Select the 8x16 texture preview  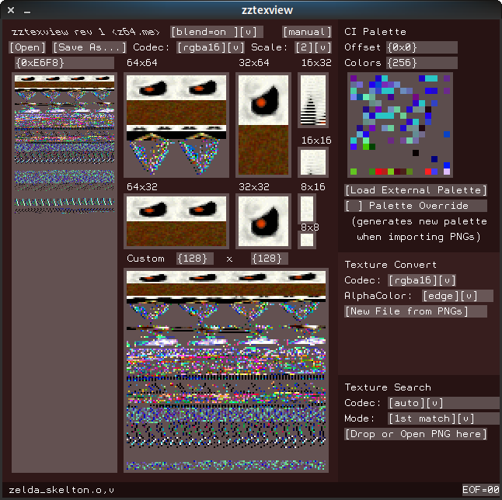307,209
